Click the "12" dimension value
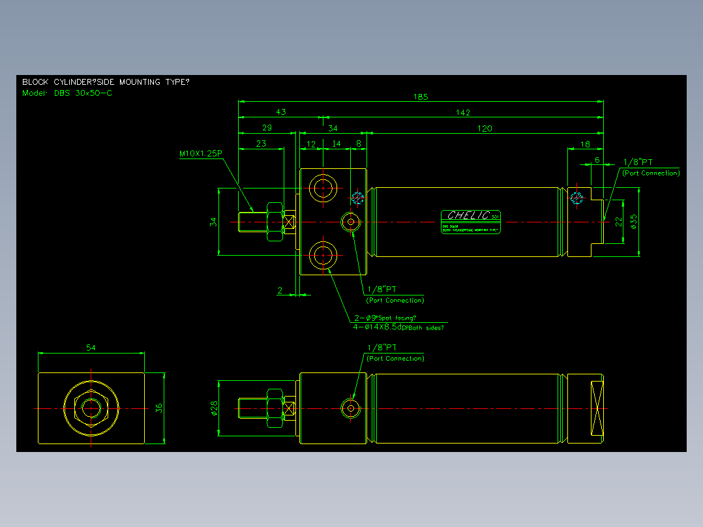The height and width of the screenshot is (527, 703). tap(310, 144)
